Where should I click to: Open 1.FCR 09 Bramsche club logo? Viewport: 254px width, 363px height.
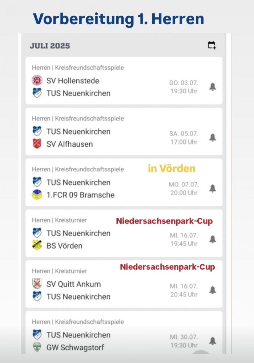point(37,195)
